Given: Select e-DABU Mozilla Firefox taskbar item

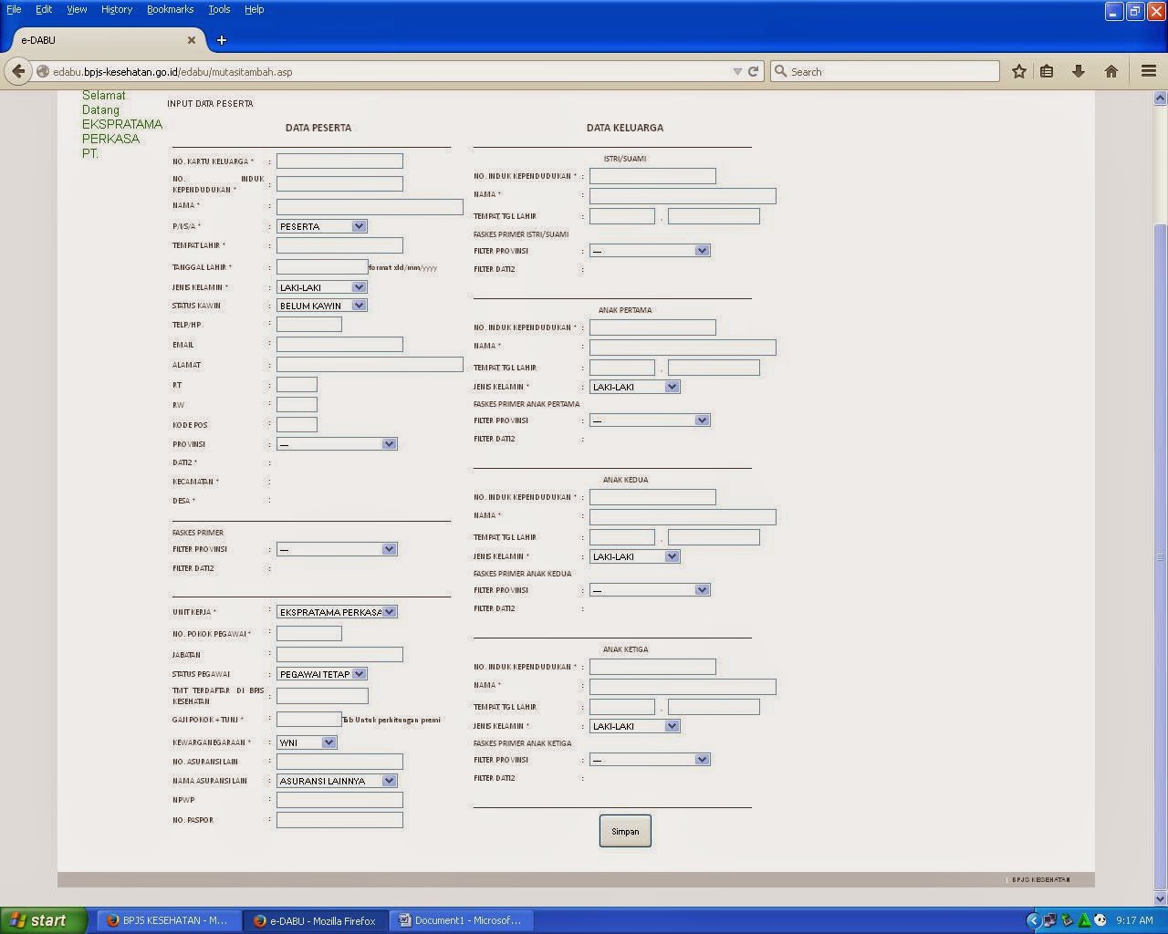Looking at the screenshot, I should pos(316,920).
